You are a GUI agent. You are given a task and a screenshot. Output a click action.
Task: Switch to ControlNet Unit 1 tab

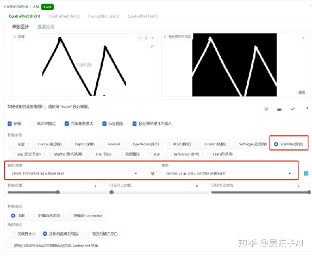pyautogui.click(x=64, y=16)
